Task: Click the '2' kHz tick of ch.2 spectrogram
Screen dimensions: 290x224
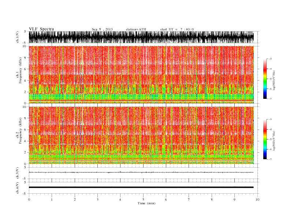Action: (25, 153)
